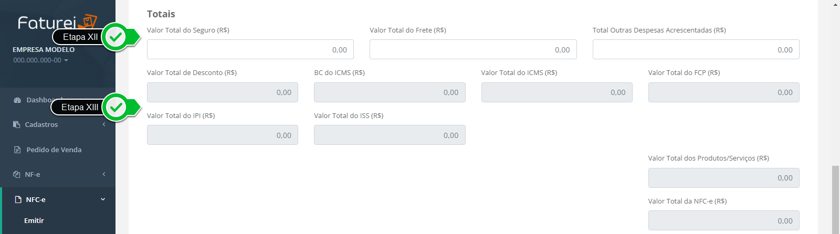Viewport: 840px width, 234px height.
Task: Click the NFC-e file icon
Action: [18, 199]
